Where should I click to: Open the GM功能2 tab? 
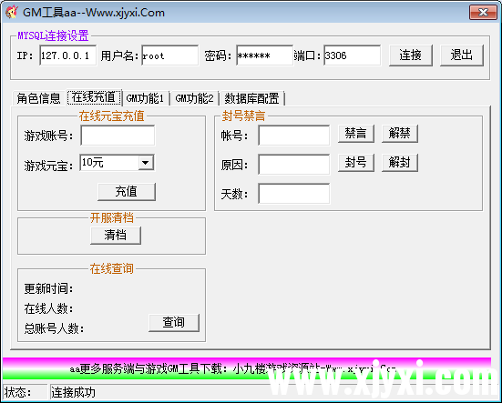[x=194, y=98]
